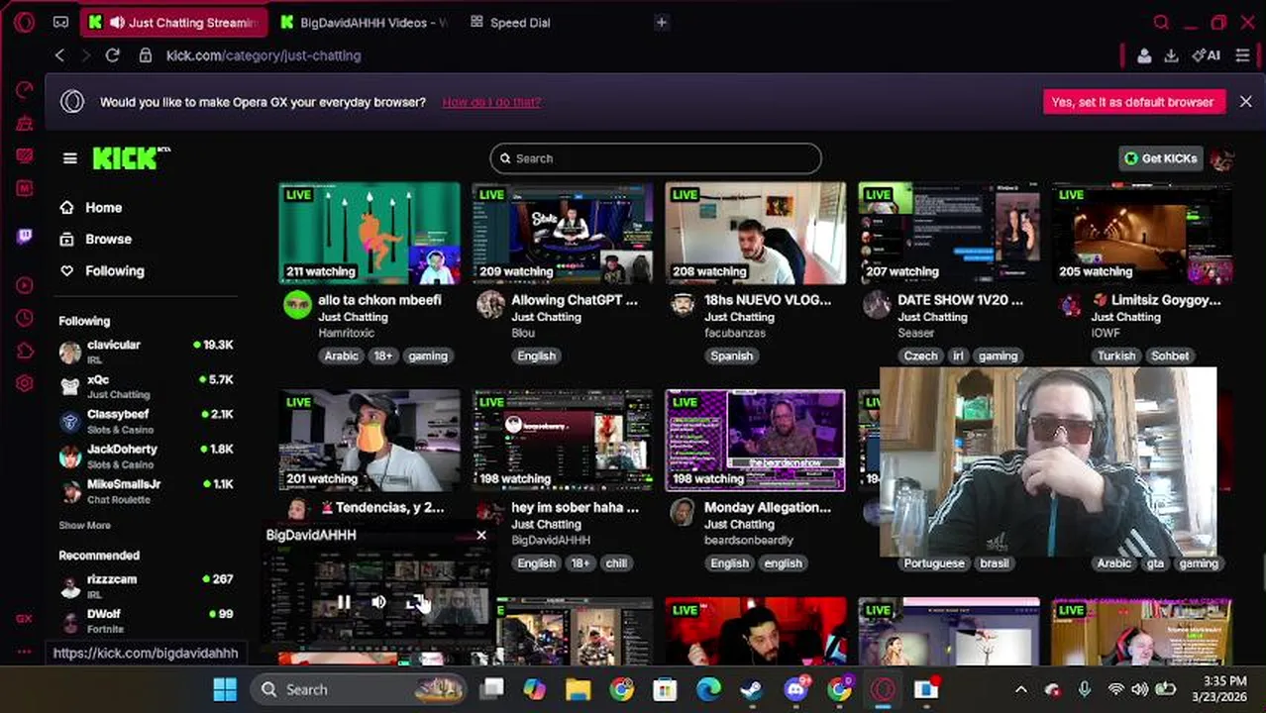Pause the BigDavidAHHH mini player
The image size is (1266, 713).
point(343,602)
